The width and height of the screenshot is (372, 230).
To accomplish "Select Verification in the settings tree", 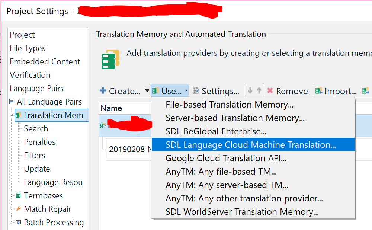I will pos(30,75).
